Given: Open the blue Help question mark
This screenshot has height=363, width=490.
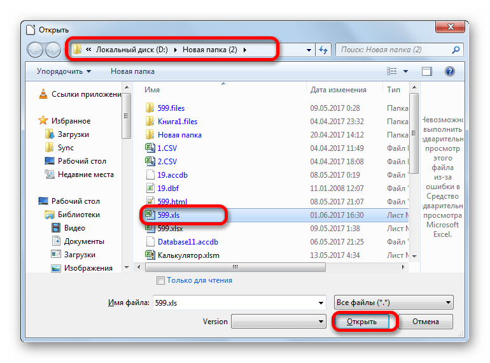Looking at the screenshot, I should (x=450, y=71).
